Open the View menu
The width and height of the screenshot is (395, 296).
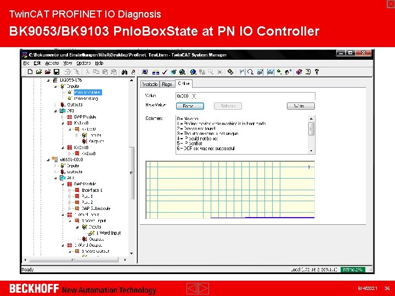tap(67, 63)
